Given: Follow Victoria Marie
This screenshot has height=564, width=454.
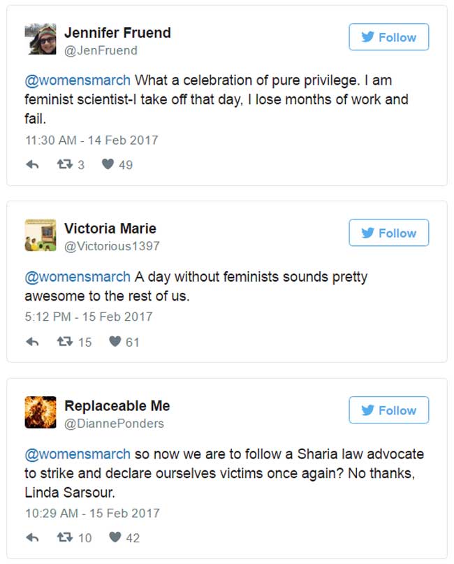Looking at the screenshot, I should (388, 233).
